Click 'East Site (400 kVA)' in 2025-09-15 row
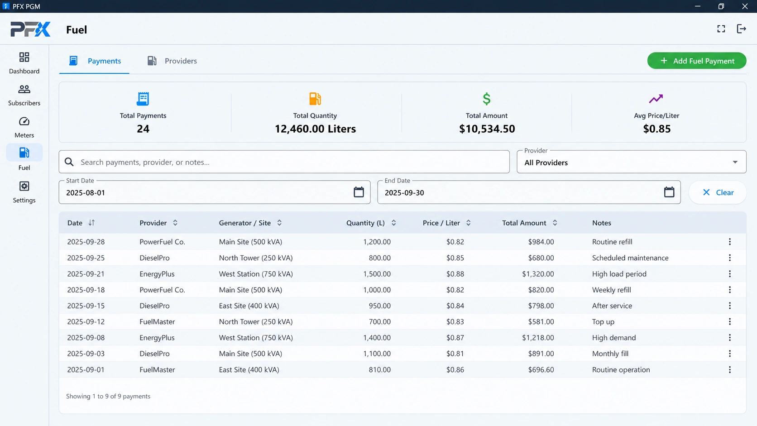Viewport: 757px width, 426px height. (249, 306)
